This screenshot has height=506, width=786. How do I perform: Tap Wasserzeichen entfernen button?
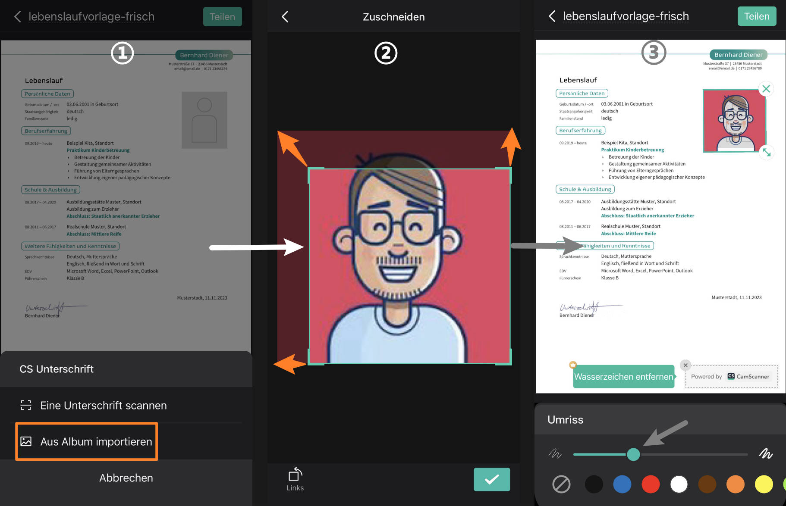pyautogui.click(x=623, y=377)
